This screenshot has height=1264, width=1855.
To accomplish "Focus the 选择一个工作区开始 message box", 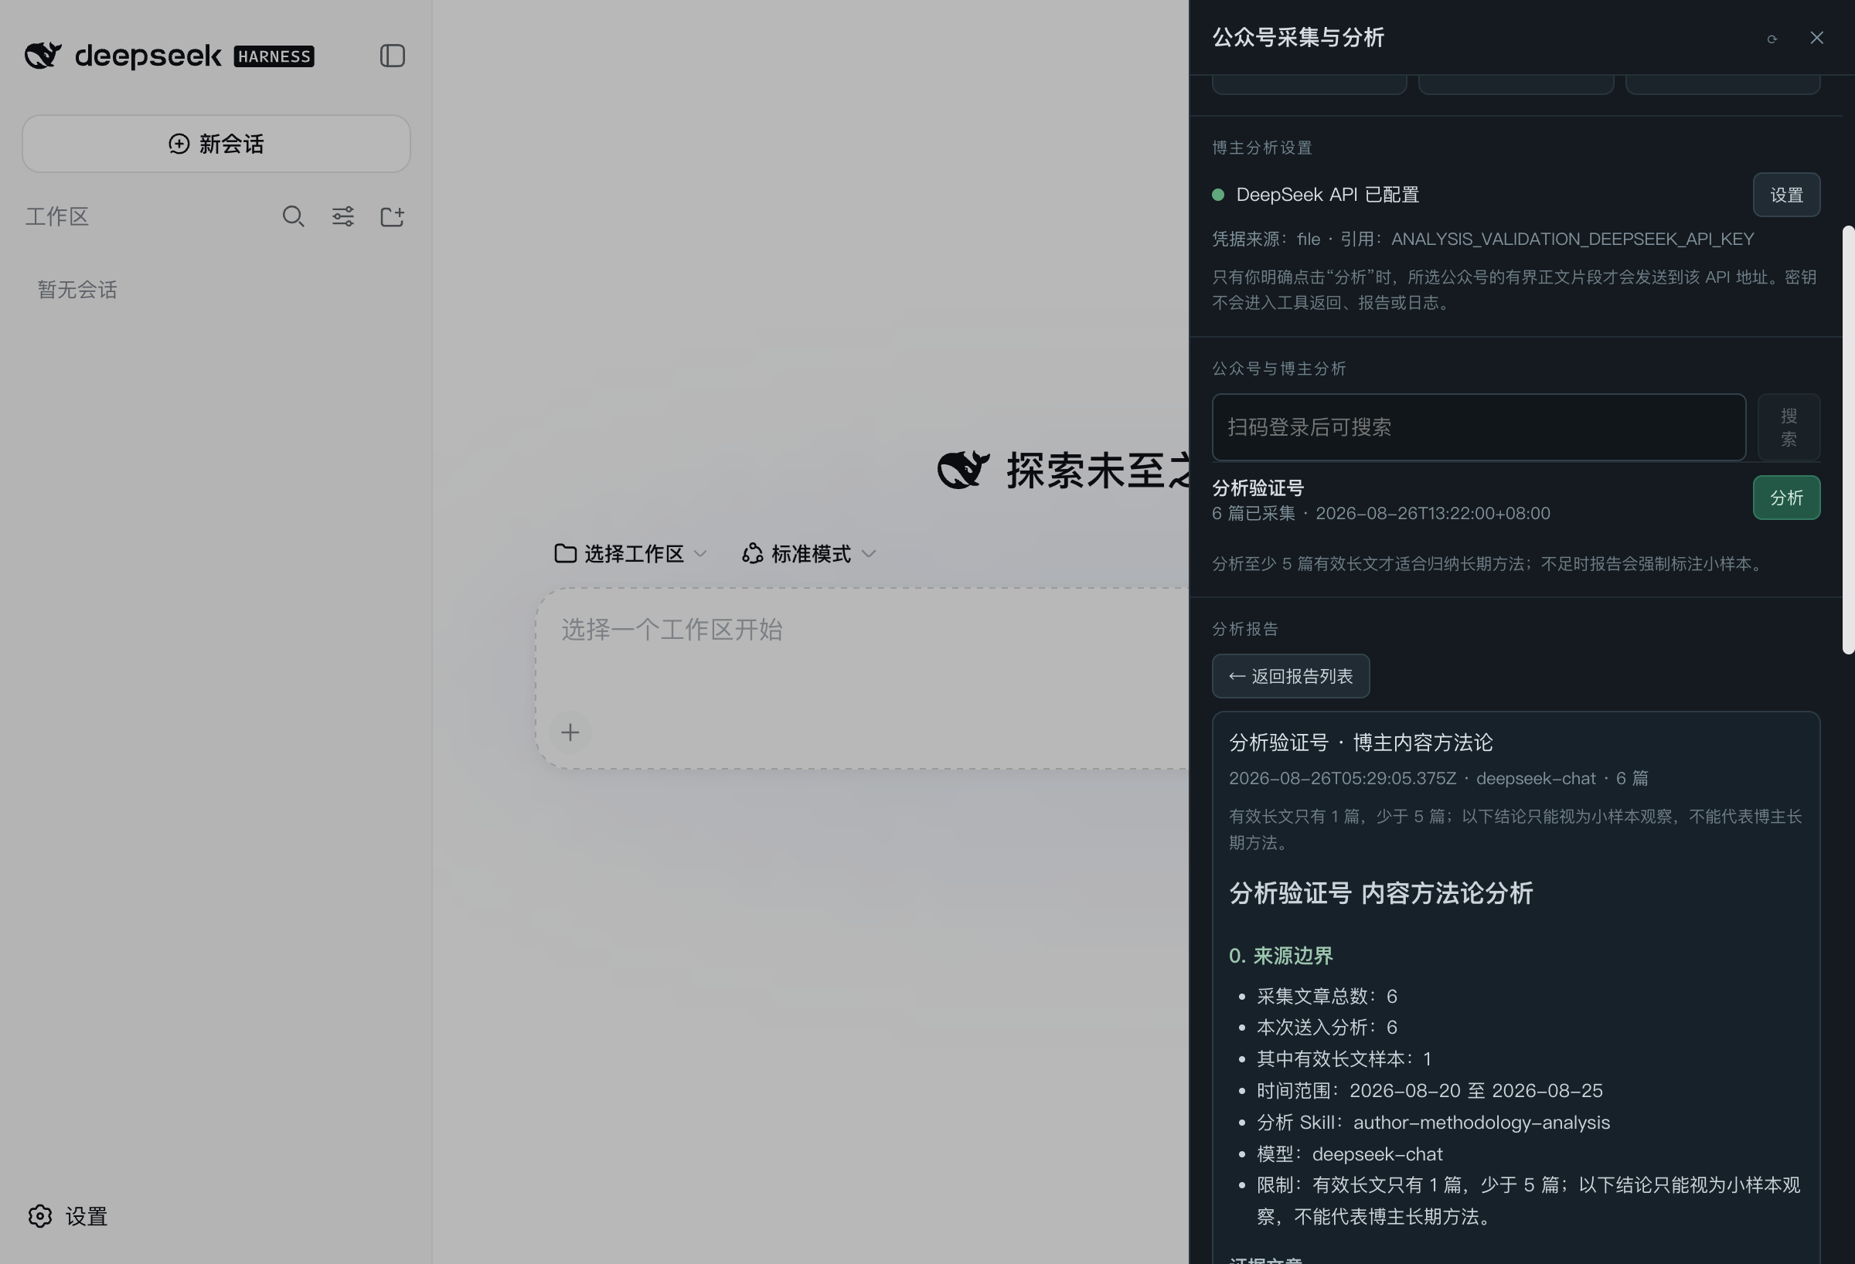I will [862, 678].
